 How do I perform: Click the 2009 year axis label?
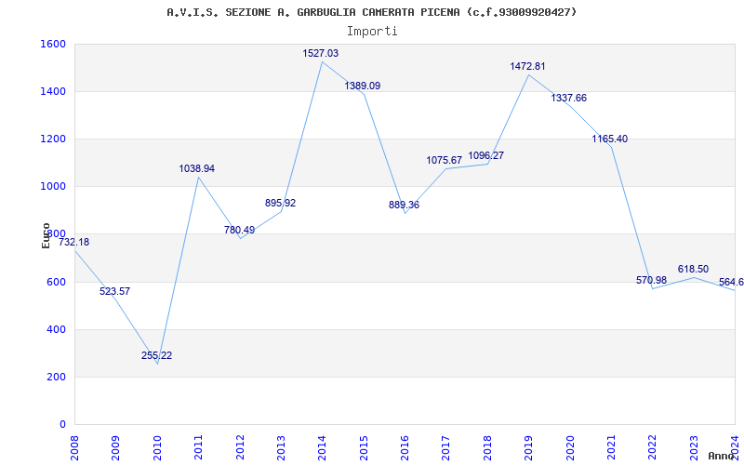tap(115, 447)
